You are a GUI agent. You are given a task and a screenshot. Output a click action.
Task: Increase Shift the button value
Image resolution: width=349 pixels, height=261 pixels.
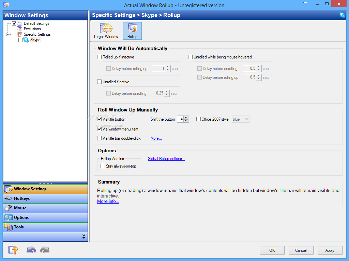tap(186, 117)
